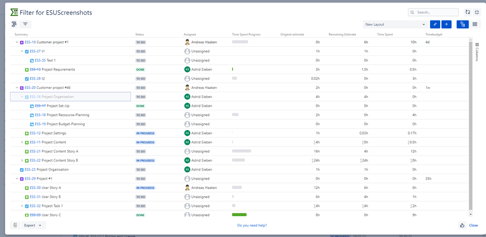Viewport: 486px width, 237px height.
Task: Click the pencil edit layout button
Action: click(x=435, y=24)
